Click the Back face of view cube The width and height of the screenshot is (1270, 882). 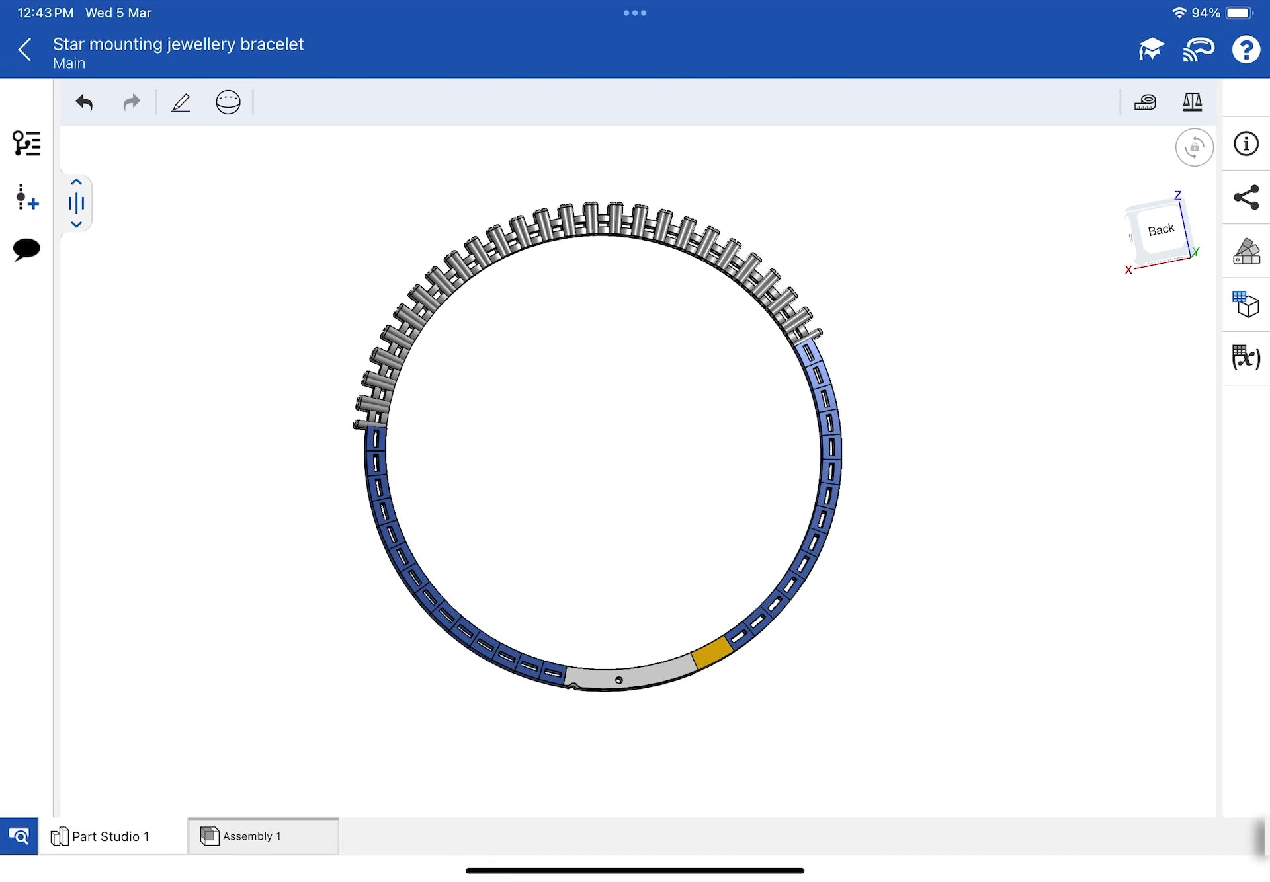pyautogui.click(x=1160, y=230)
